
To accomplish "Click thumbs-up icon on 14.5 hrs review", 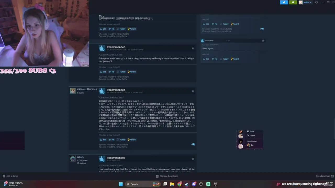I will coord(102,91).
